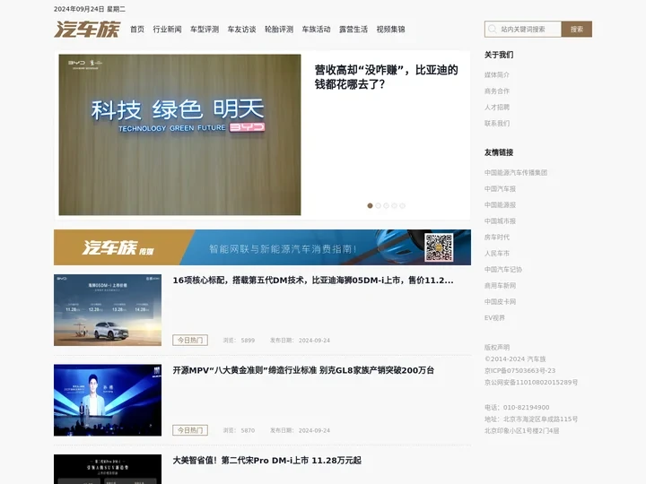646x484 pixels.
Task: Click the date text 2024年09月24日 星期二
Action: pyautogui.click(x=90, y=9)
